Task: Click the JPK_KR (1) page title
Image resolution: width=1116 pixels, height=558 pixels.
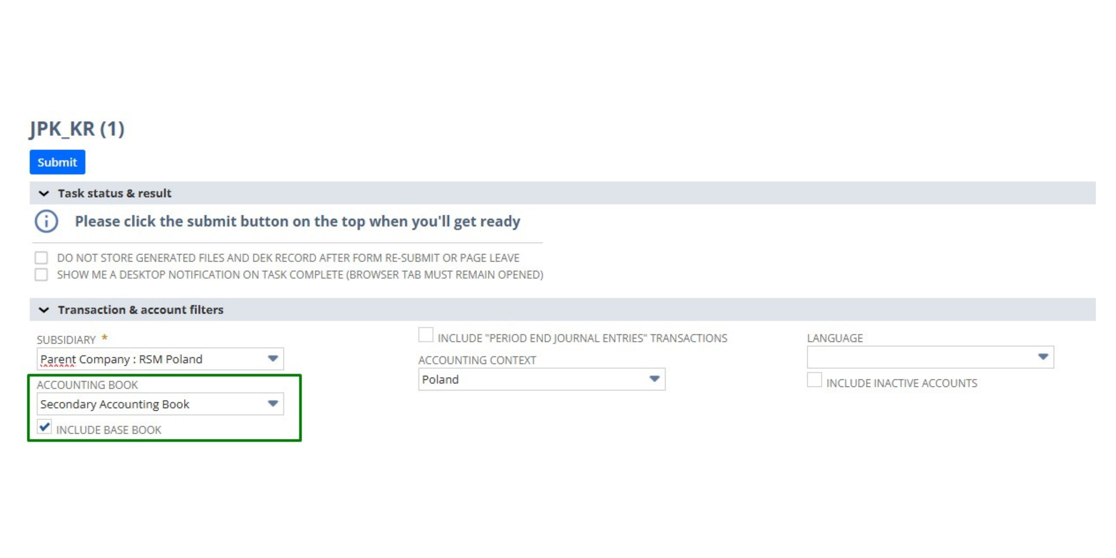Action: 77,129
